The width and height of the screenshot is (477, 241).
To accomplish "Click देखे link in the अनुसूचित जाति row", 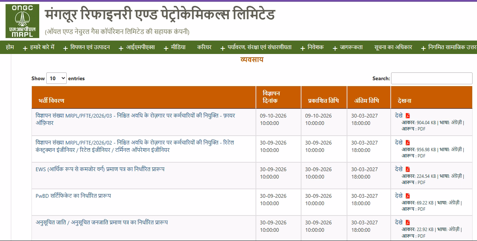I will [x=399, y=223].
